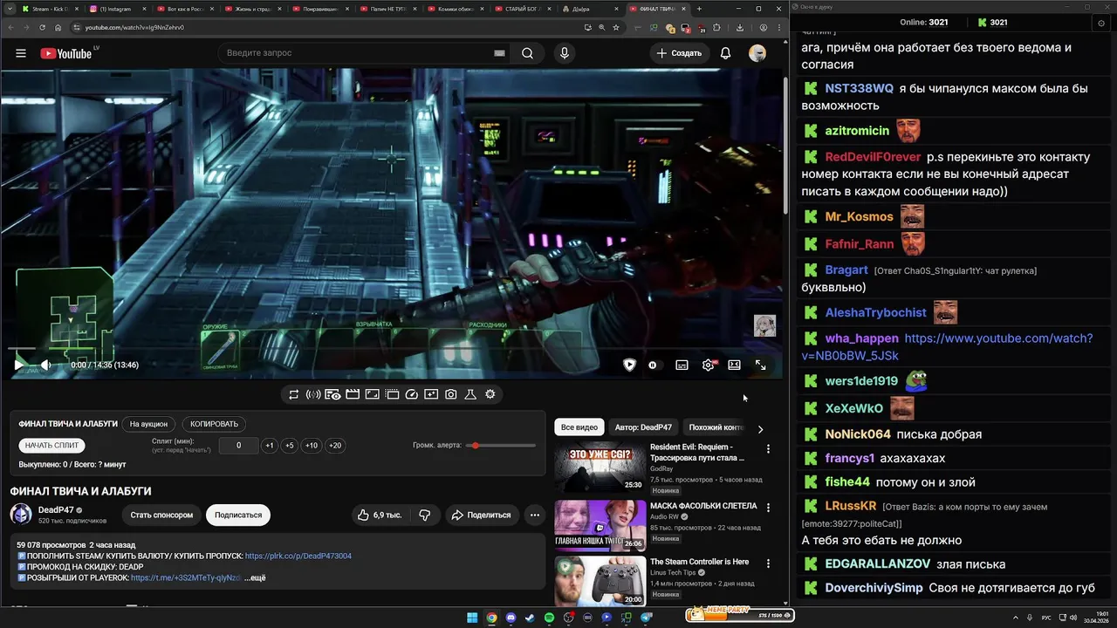
Task: Click the 'На аукцион' button
Action: click(148, 424)
